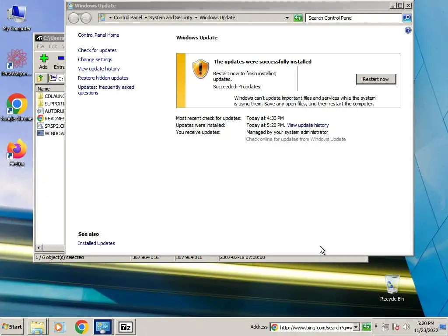Image resolution: width=448 pixels, height=336 pixels.
Task: Expand the address bar history dropdown
Action: click(x=287, y=17)
